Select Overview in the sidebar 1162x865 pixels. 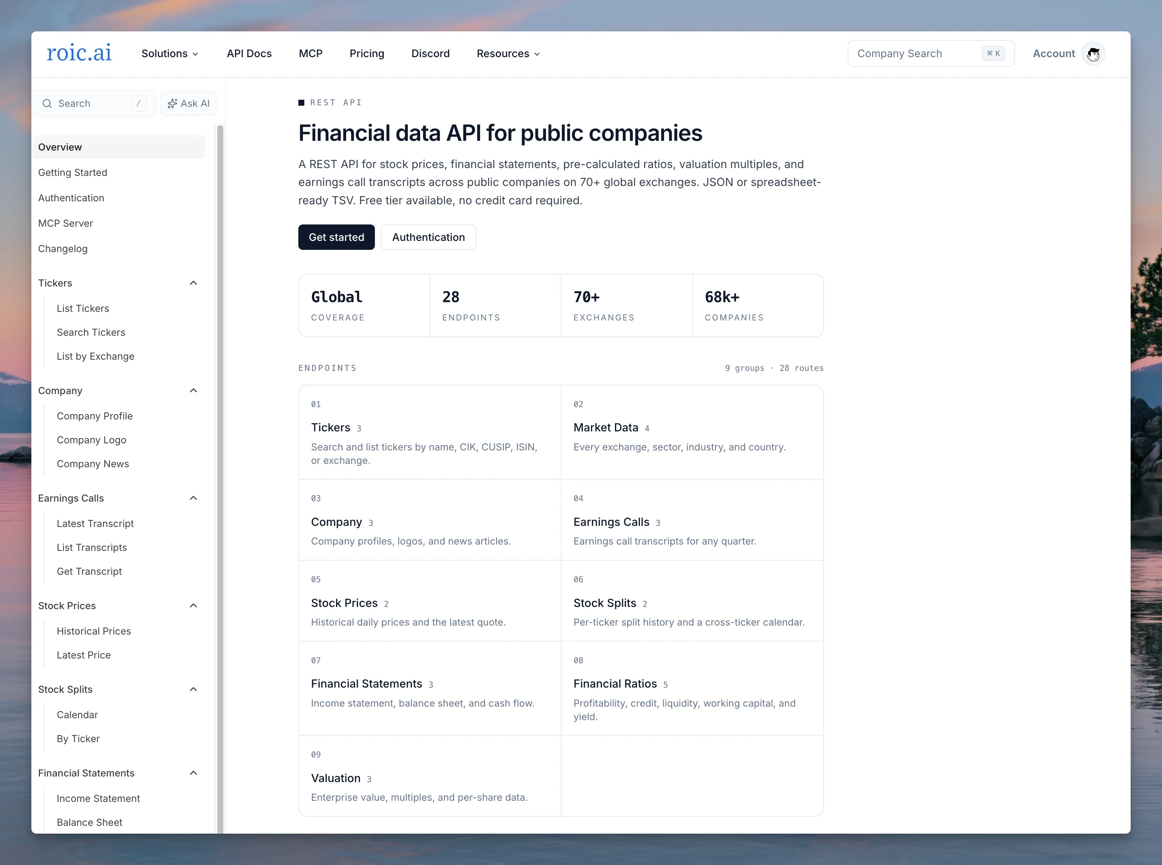tap(119, 147)
